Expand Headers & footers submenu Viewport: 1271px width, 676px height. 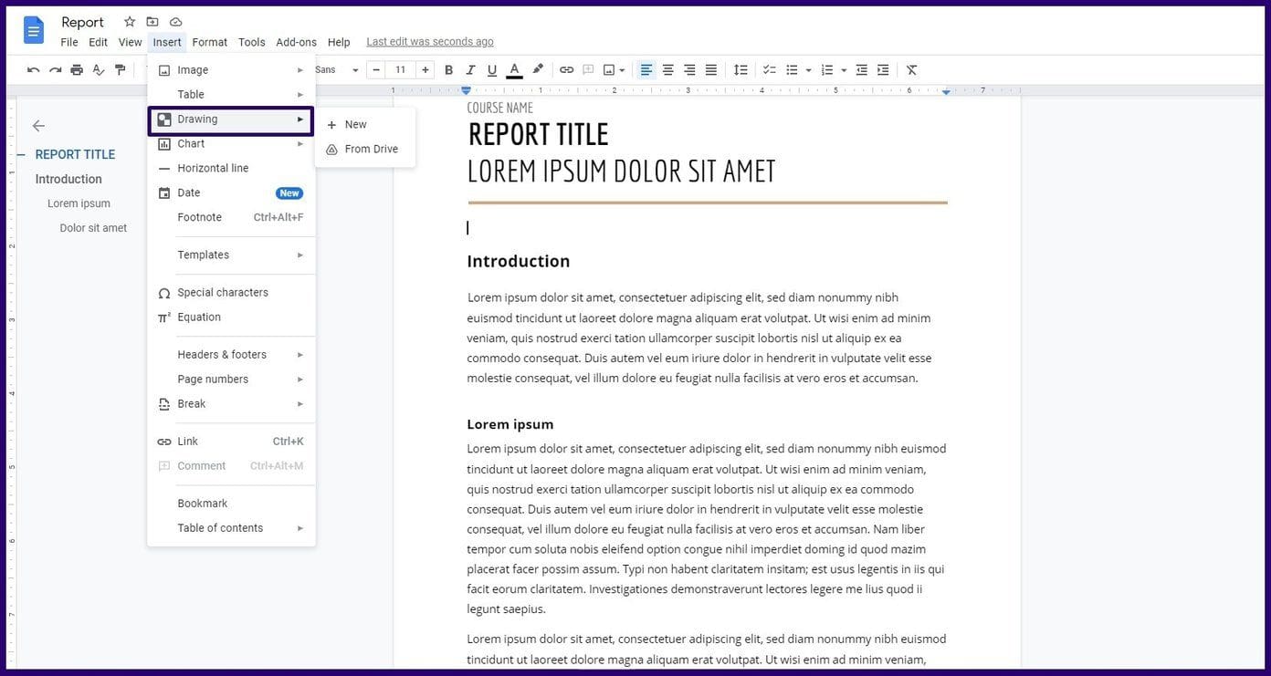(x=231, y=355)
